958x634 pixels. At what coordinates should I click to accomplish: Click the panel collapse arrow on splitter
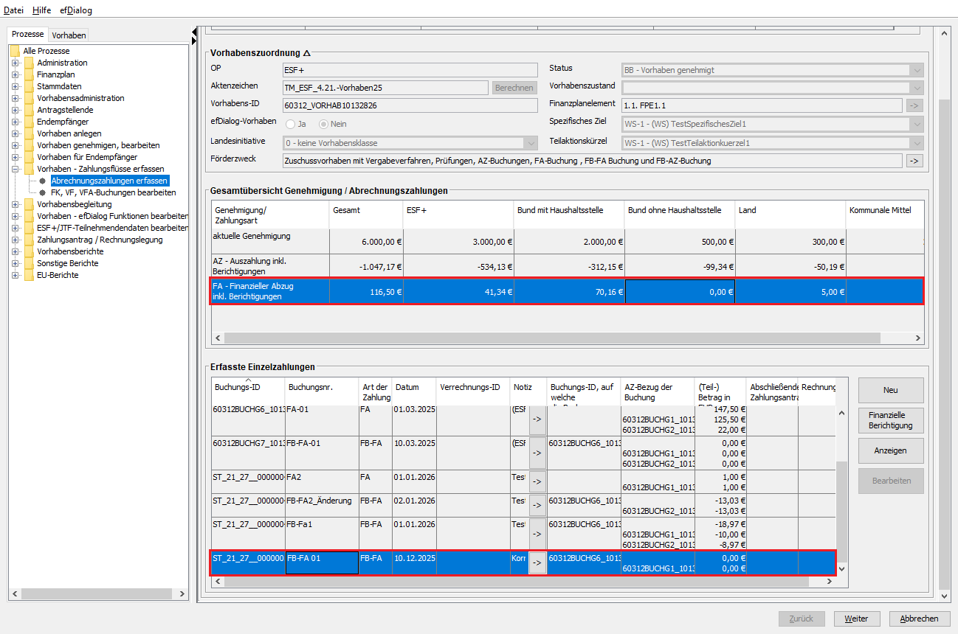pos(194,32)
